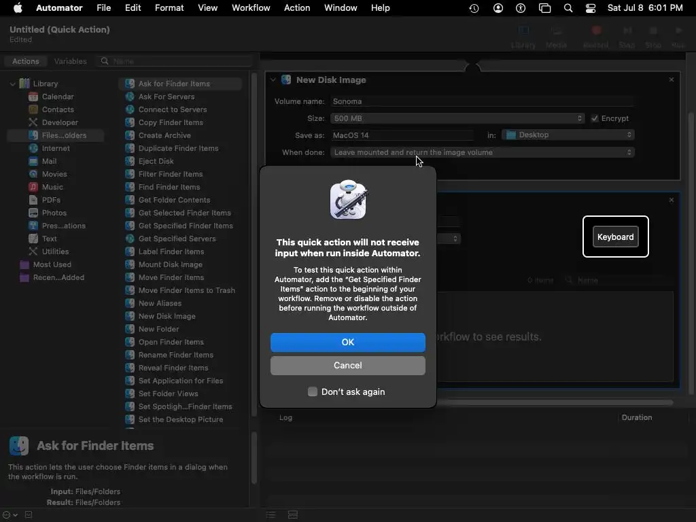Open Spotlight search in menu bar
Viewport: 696px width, 522px height.
tap(568, 8)
